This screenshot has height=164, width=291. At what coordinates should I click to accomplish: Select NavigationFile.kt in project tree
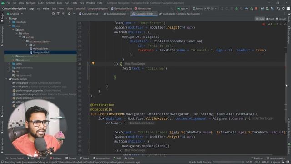[40, 52]
